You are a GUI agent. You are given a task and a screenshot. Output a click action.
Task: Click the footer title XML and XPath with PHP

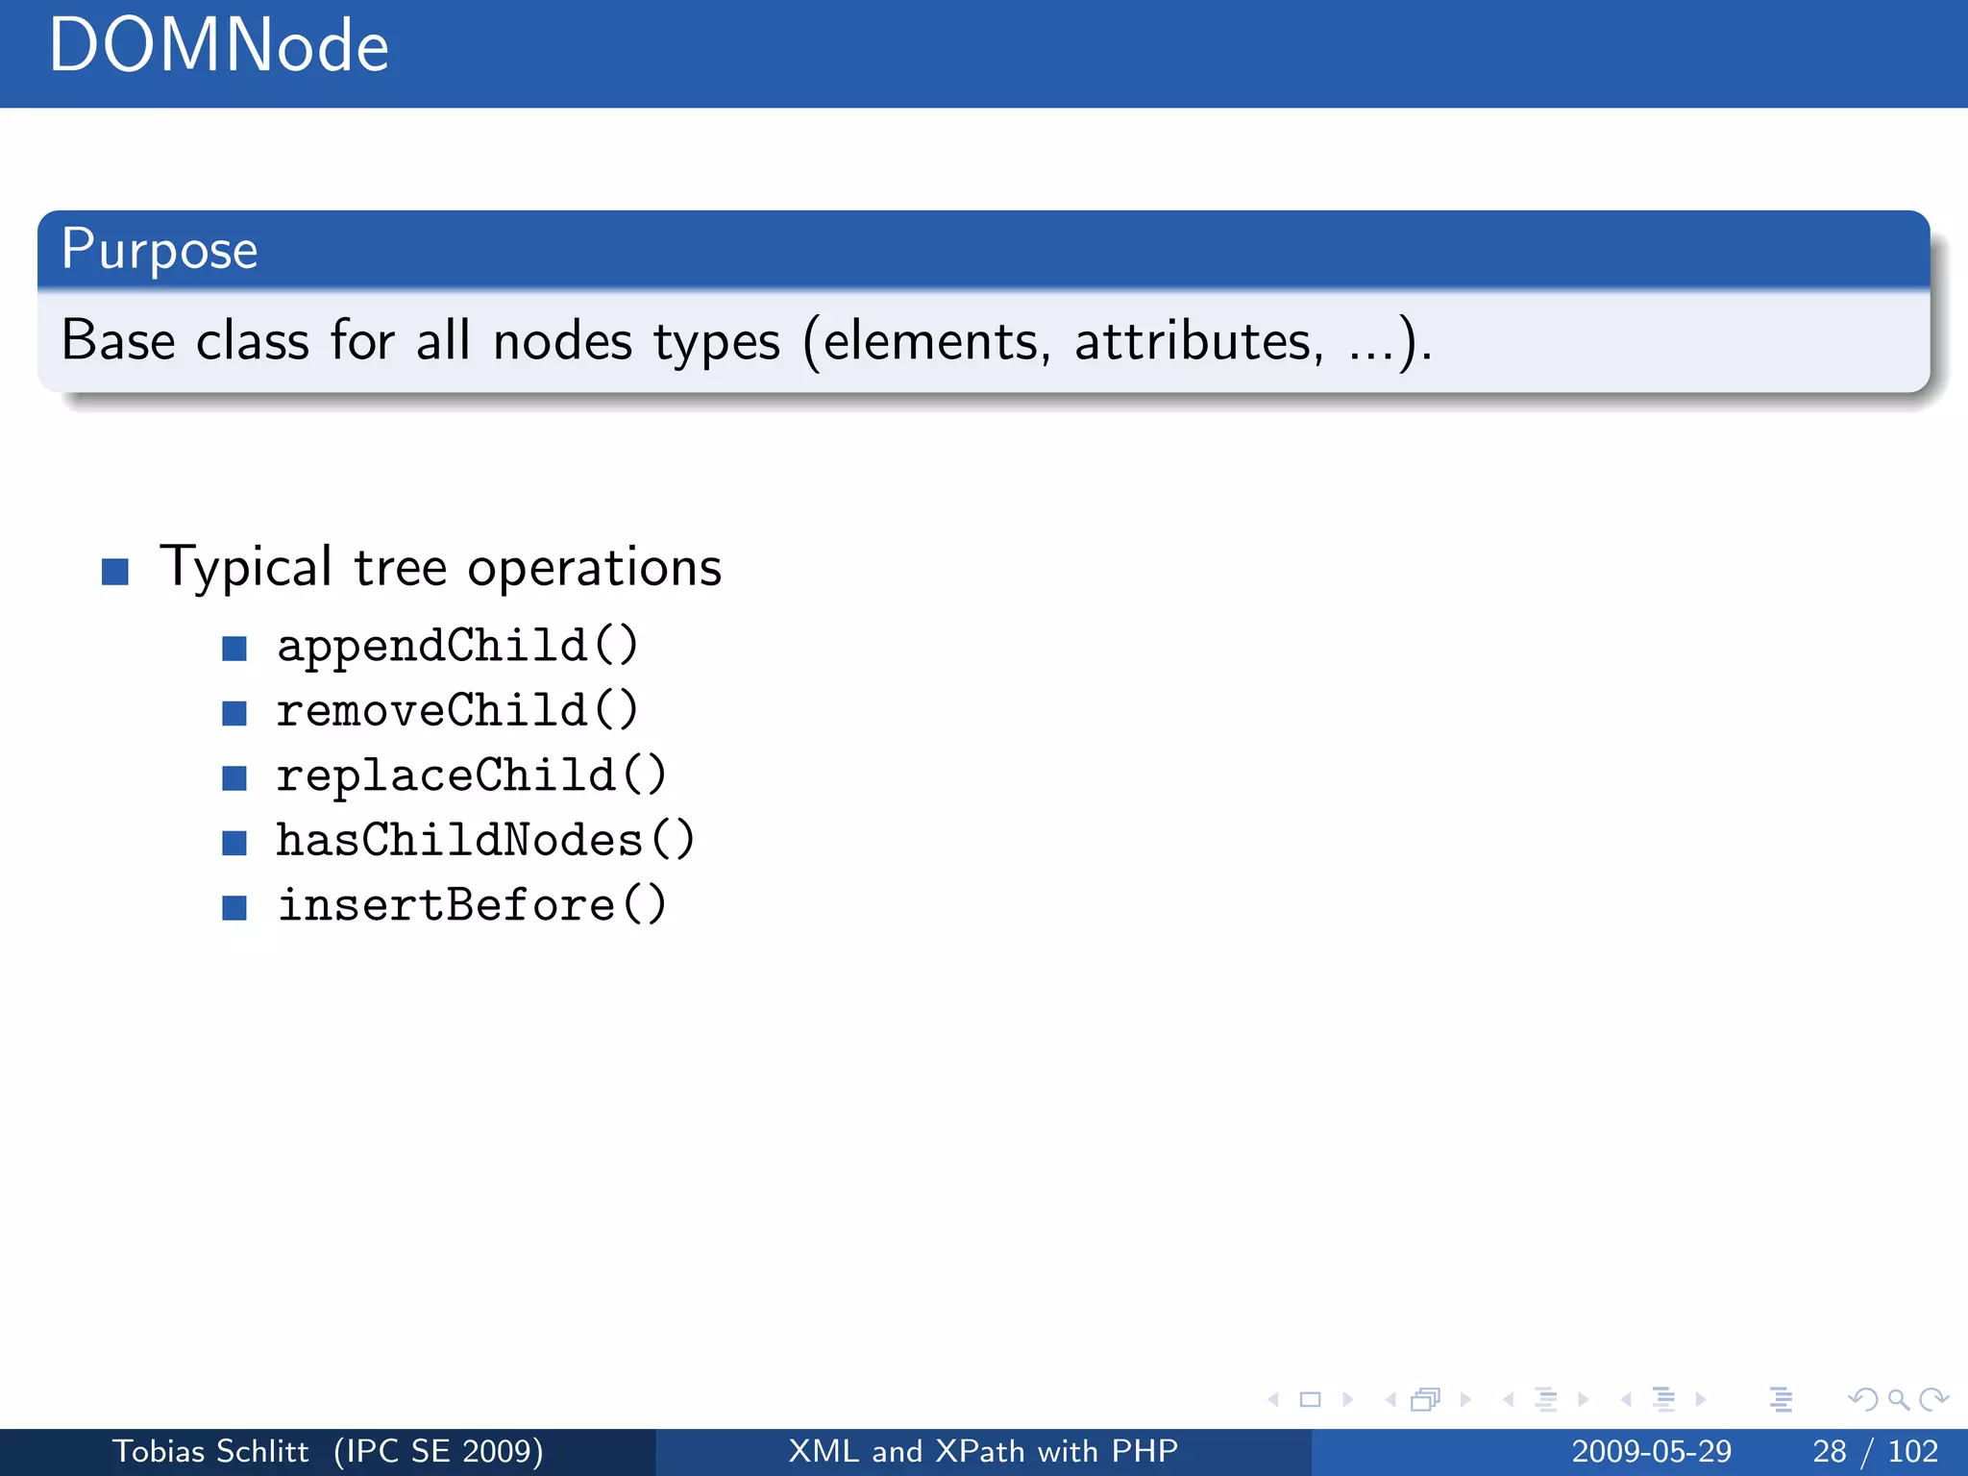[x=982, y=1451]
